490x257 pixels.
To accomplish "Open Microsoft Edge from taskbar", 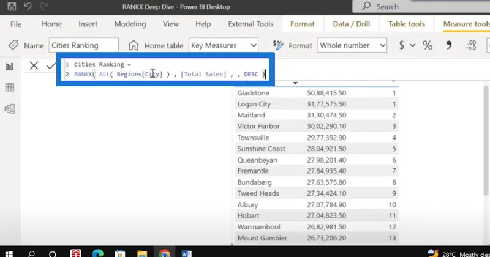I will [98, 253].
